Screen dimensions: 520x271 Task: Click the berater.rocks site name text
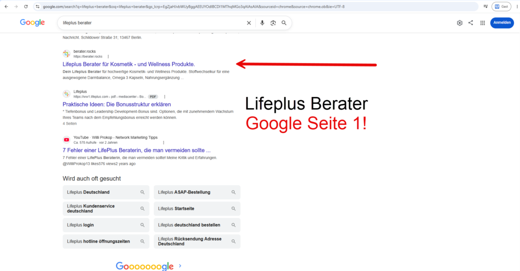[85, 51]
